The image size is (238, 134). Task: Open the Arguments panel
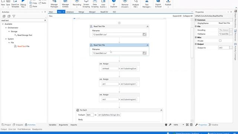point(63,125)
